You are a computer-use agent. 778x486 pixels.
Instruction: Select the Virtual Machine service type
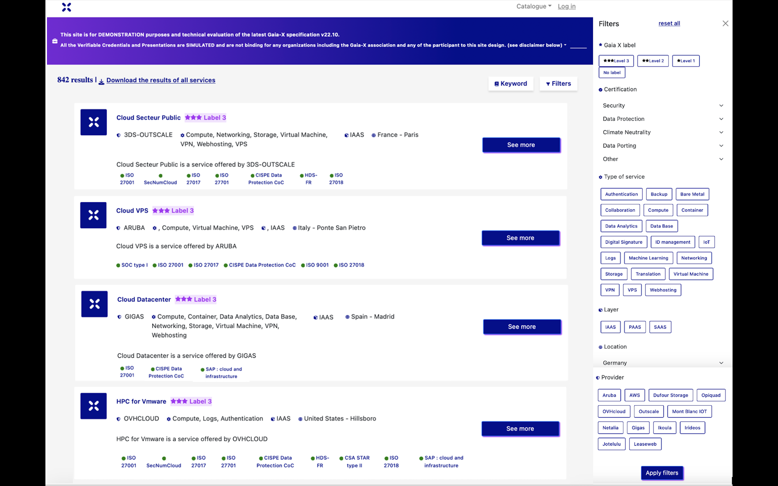tap(690, 274)
